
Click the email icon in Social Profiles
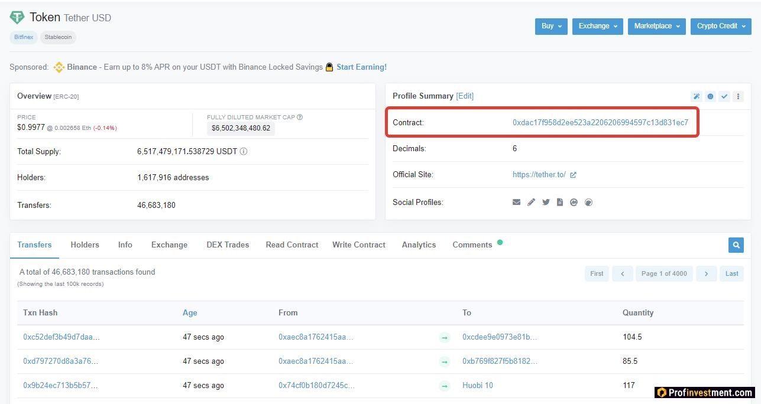516,203
